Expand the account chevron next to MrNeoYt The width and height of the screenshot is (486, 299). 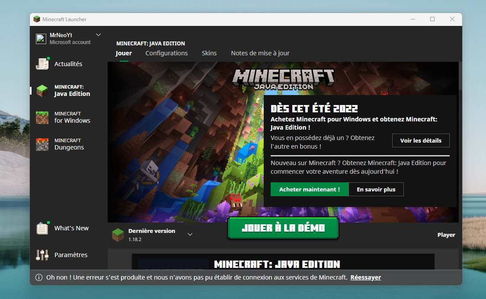(98, 35)
